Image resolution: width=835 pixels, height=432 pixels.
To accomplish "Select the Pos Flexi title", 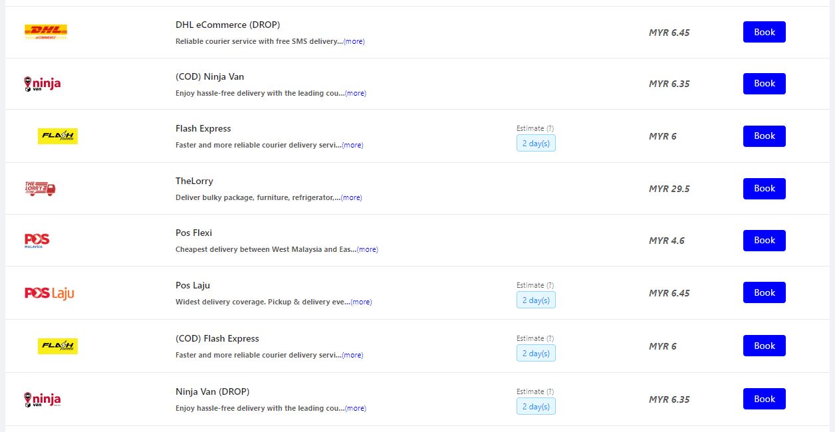I will 194,233.
